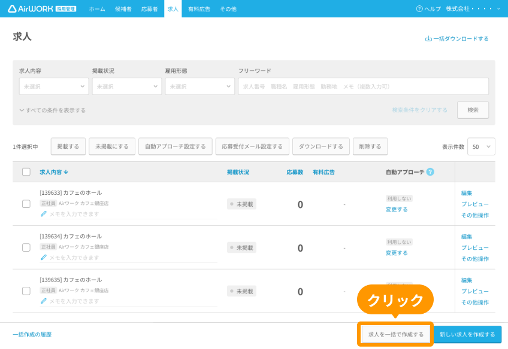Click the auto approach help icon
This screenshot has height=349, width=508.
click(x=430, y=172)
